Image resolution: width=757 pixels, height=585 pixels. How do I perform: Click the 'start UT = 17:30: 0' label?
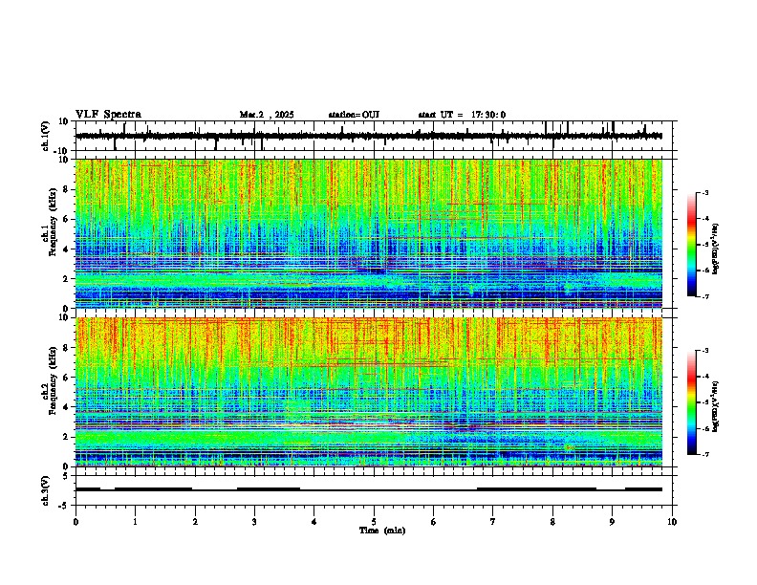tap(462, 115)
